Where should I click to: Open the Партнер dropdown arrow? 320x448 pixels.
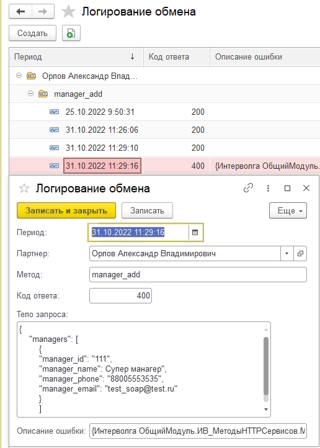(287, 253)
